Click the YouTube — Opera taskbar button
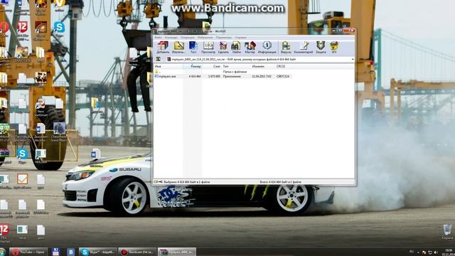Viewport: 455px width, 256px height. [x=28, y=252]
